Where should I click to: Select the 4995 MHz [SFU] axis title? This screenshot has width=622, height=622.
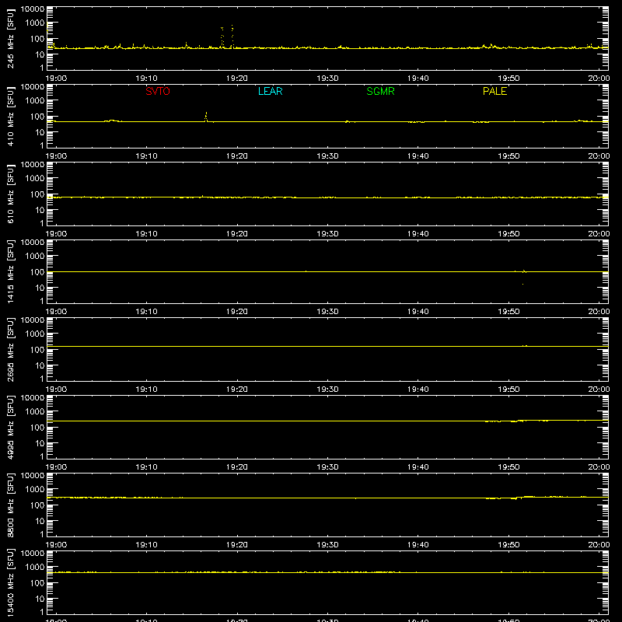coord(10,427)
